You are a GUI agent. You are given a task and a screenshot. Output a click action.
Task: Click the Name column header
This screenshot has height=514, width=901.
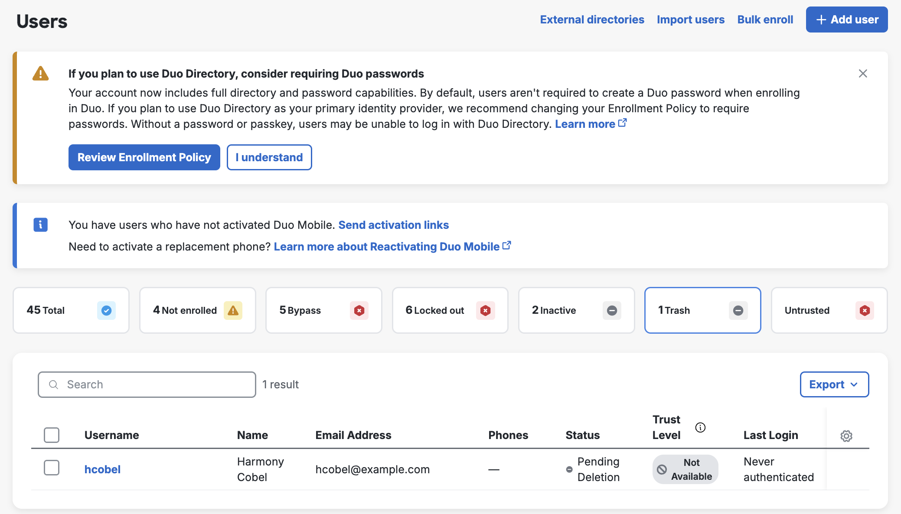click(252, 435)
